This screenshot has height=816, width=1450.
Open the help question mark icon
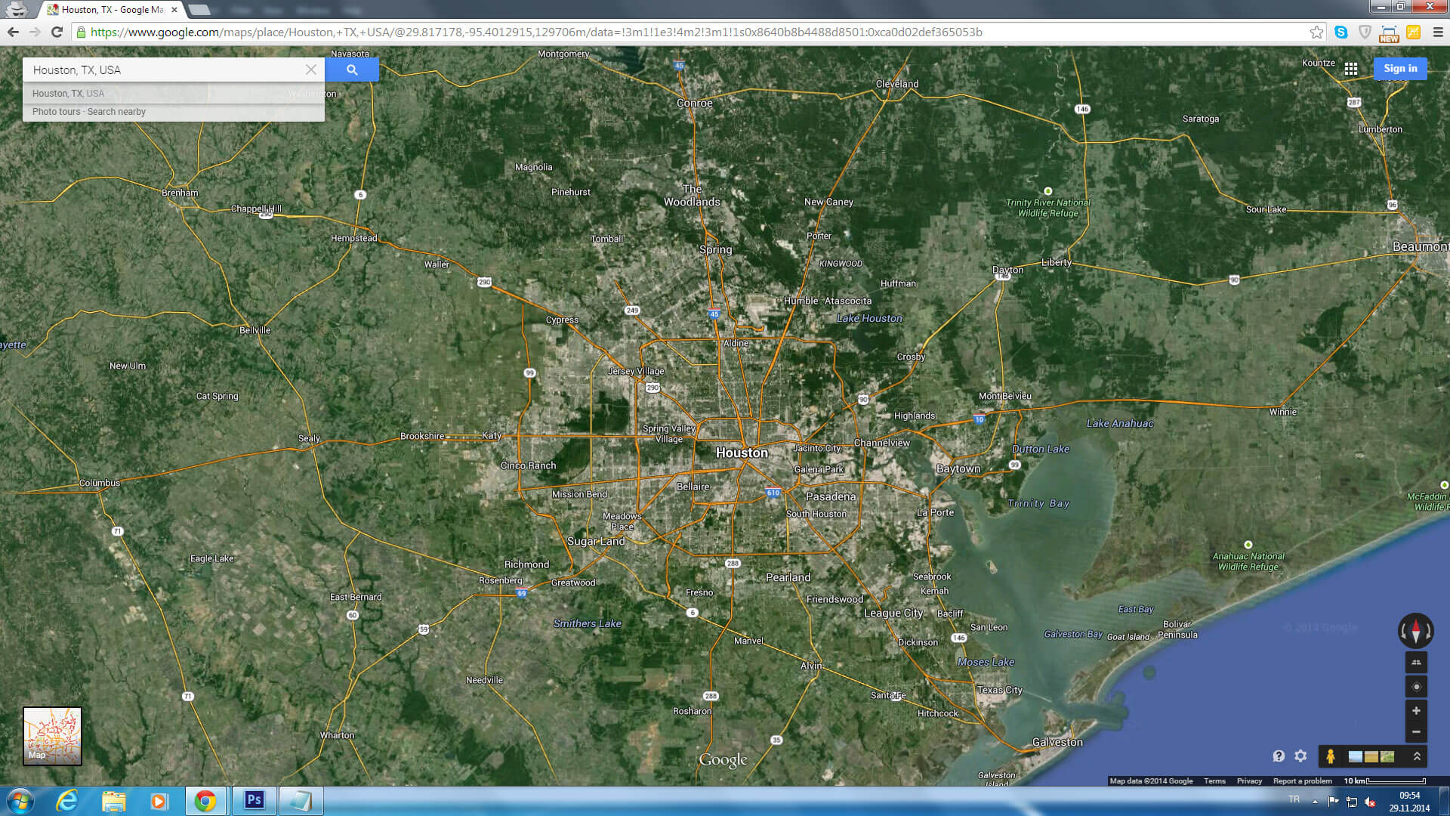click(x=1279, y=756)
